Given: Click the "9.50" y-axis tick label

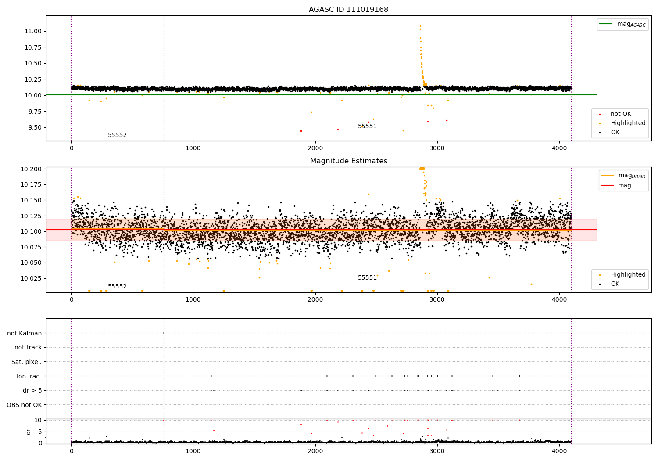Looking at the screenshot, I should 36,127.
